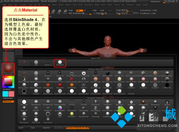Open the Transform menu
The height and width of the screenshot is (132, 179).
pyautogui.click(x=130, y=5)
